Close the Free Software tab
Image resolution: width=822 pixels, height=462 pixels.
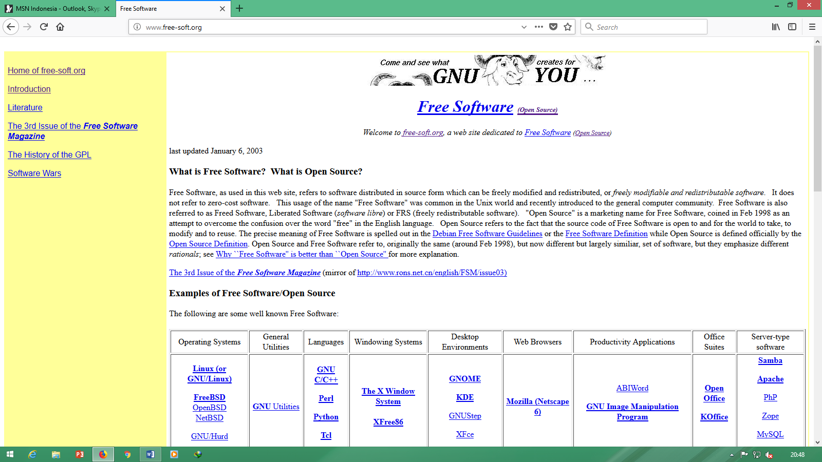[222, 9]
